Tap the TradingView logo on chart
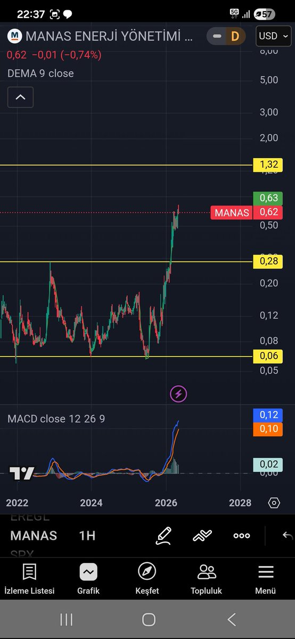Screen dimensions: 295x639 pos(22,473)
